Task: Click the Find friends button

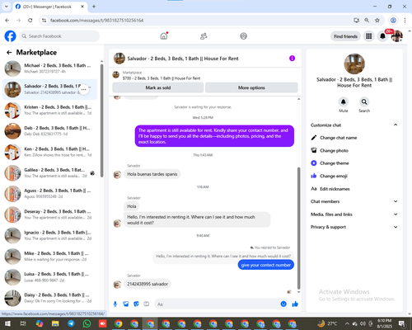Action: 345,36
